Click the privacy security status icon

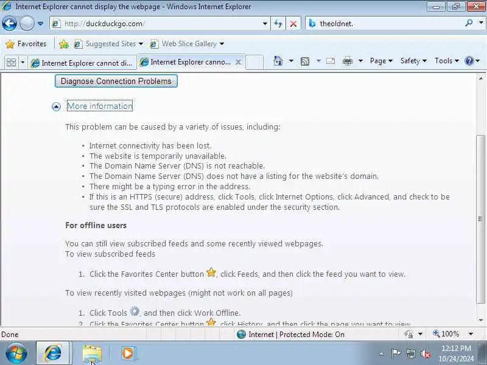pos(408,334)
